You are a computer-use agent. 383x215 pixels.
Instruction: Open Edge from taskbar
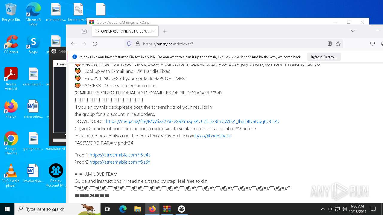point(123,209)
